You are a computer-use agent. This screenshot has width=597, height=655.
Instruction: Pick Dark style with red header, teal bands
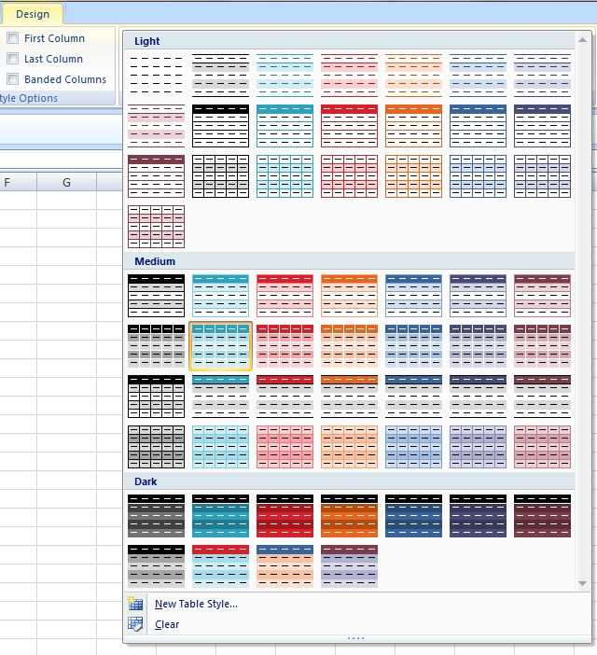click(x=220, y=566)
